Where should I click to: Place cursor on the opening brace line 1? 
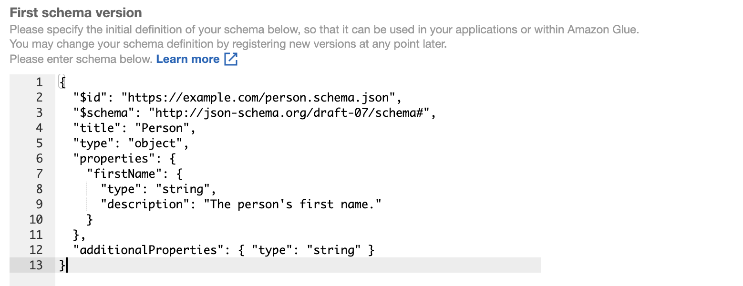(x=62, y=82)
